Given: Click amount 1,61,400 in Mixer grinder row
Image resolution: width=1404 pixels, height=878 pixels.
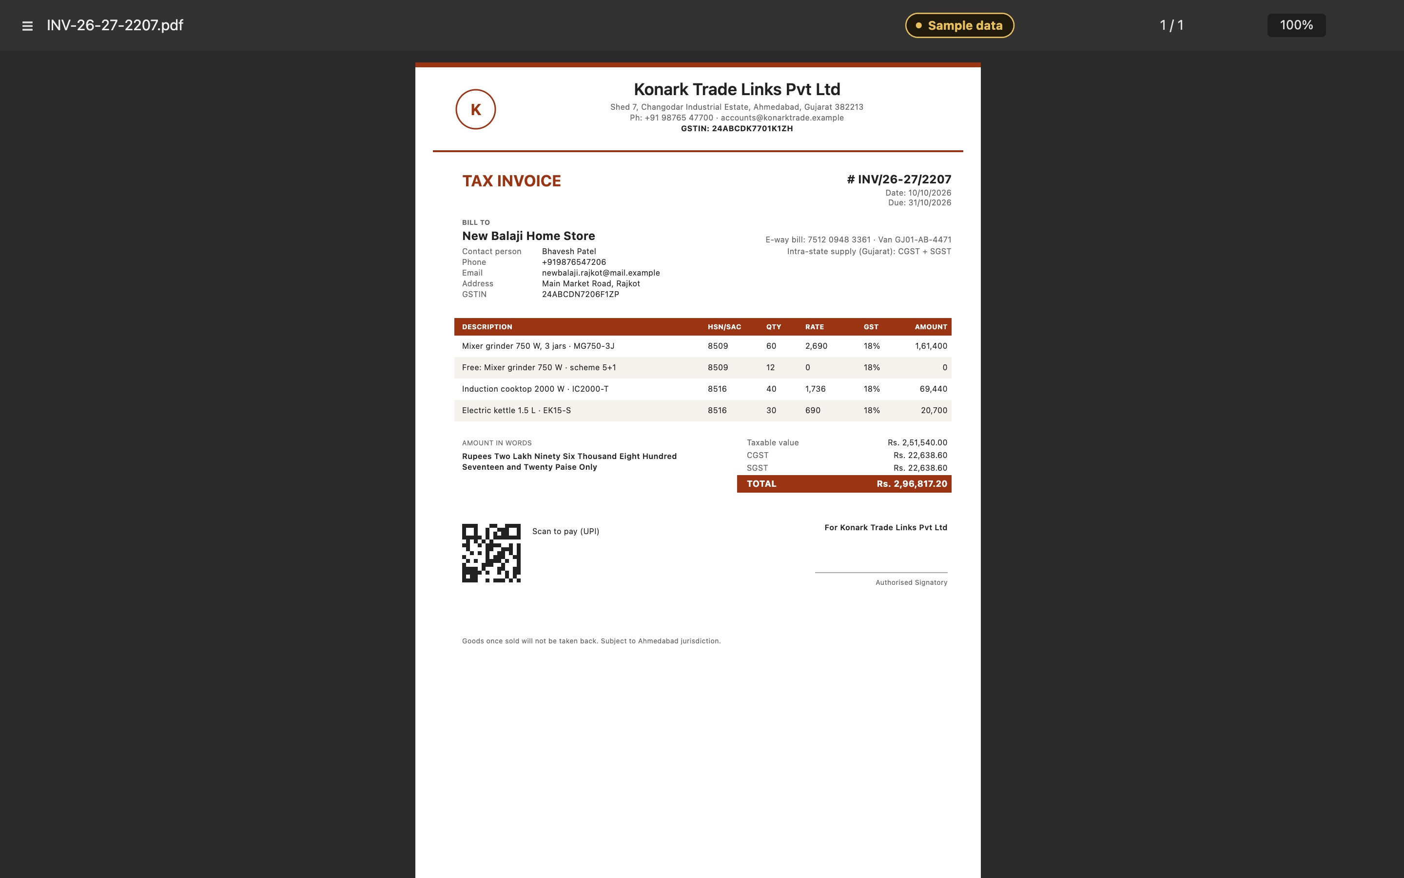Looking at the screenshot, I should coord(931,346).
